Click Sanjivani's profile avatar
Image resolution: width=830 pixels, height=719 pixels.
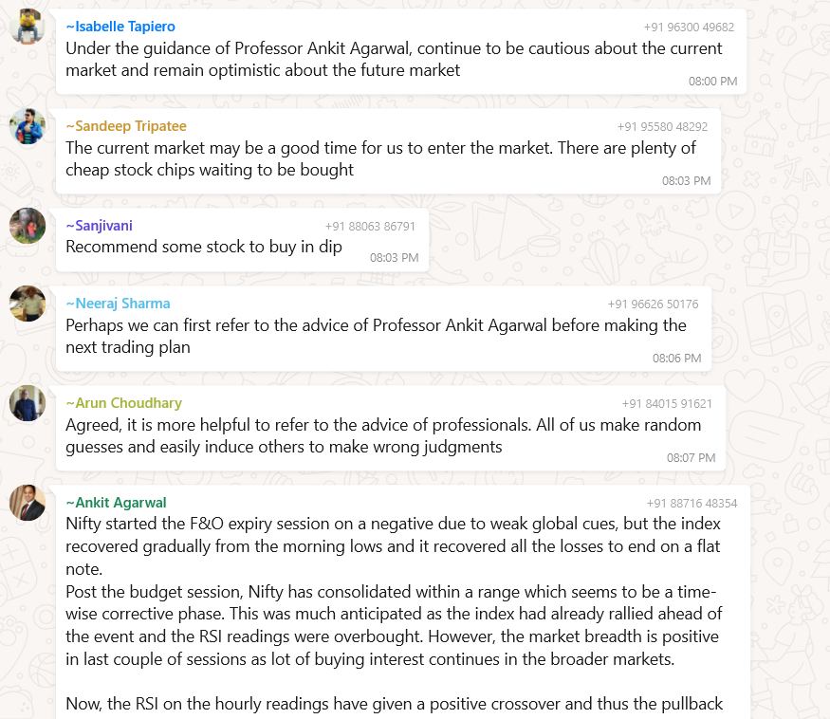coord(28,226)
